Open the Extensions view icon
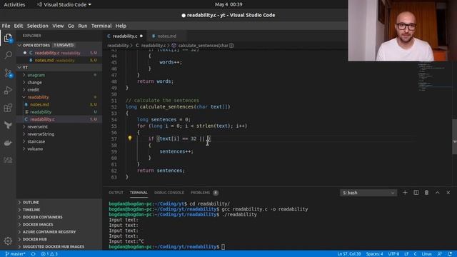Image resolution: width=457 pixels, height=257 pixels. coord(8,108)
